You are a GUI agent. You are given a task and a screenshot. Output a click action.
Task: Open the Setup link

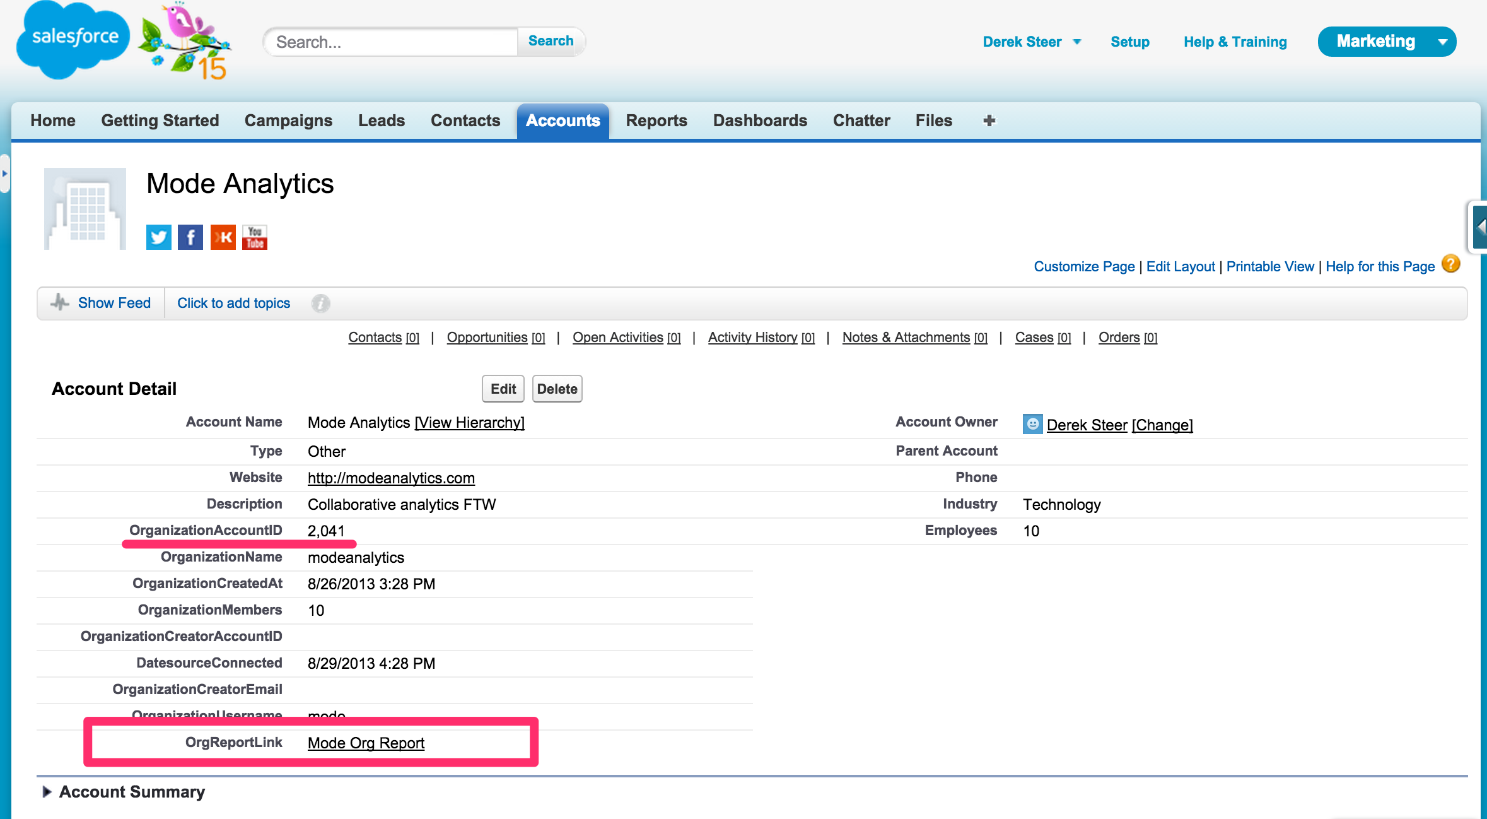(1130, 42)
